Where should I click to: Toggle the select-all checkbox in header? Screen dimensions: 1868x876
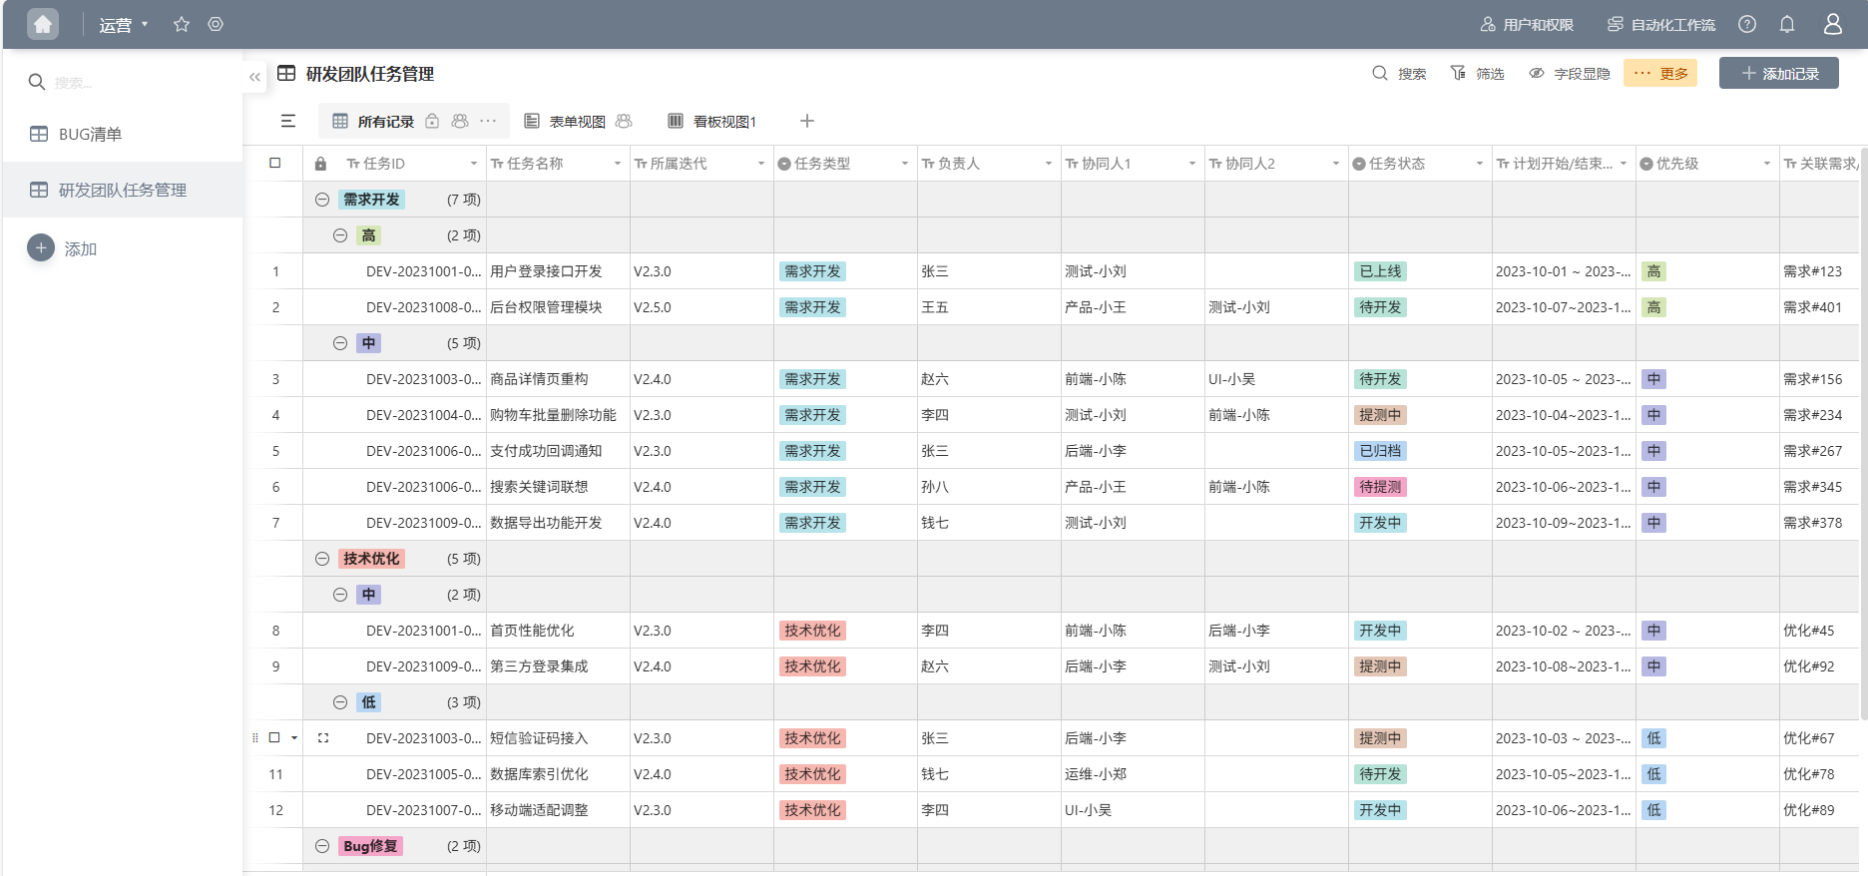click(275, 163)
